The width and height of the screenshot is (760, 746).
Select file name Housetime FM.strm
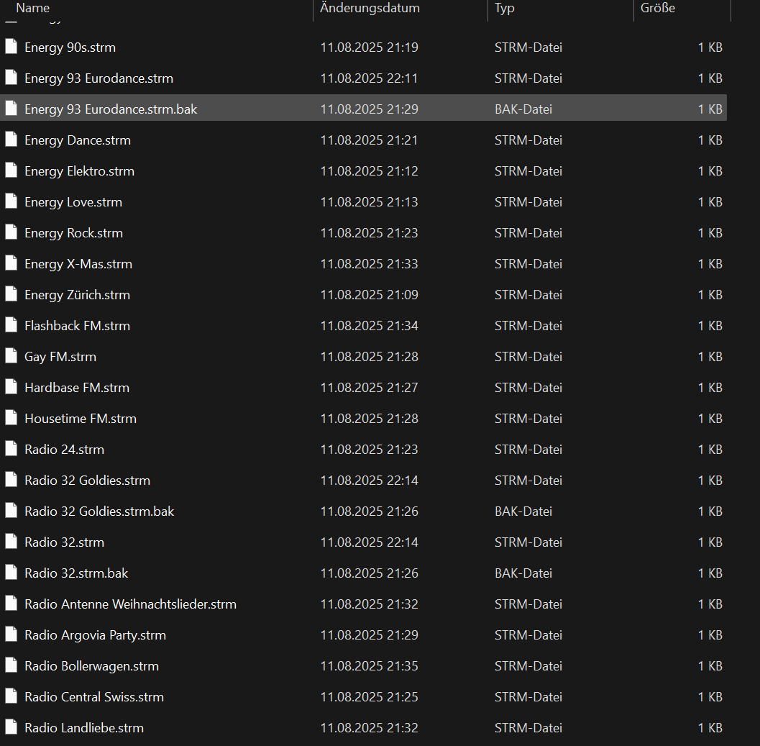[81, 419]
